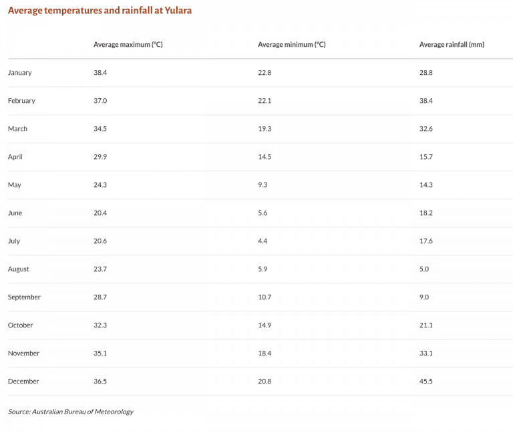Select the September row label
The width and height of the screenshot is (513, 433).
click(24, 297)
